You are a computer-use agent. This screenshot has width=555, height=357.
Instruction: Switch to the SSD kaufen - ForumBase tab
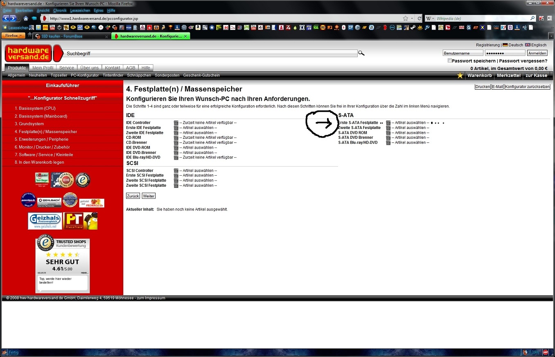[x=72, y=36]
